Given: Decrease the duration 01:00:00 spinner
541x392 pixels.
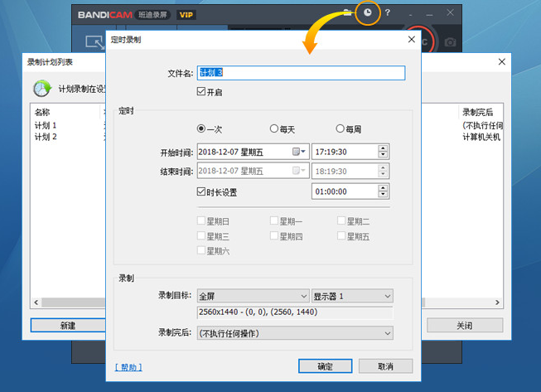Looking at the screenshot, I should [x=383, y=195].
